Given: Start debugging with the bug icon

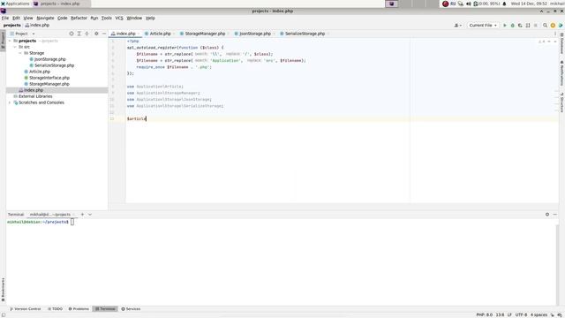Looking at the screenshot, I should [x=512, y=26].
